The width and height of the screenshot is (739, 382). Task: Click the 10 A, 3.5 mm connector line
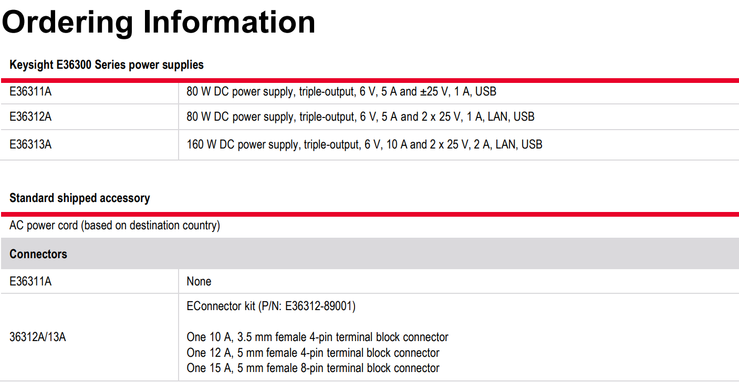(317, 337)
